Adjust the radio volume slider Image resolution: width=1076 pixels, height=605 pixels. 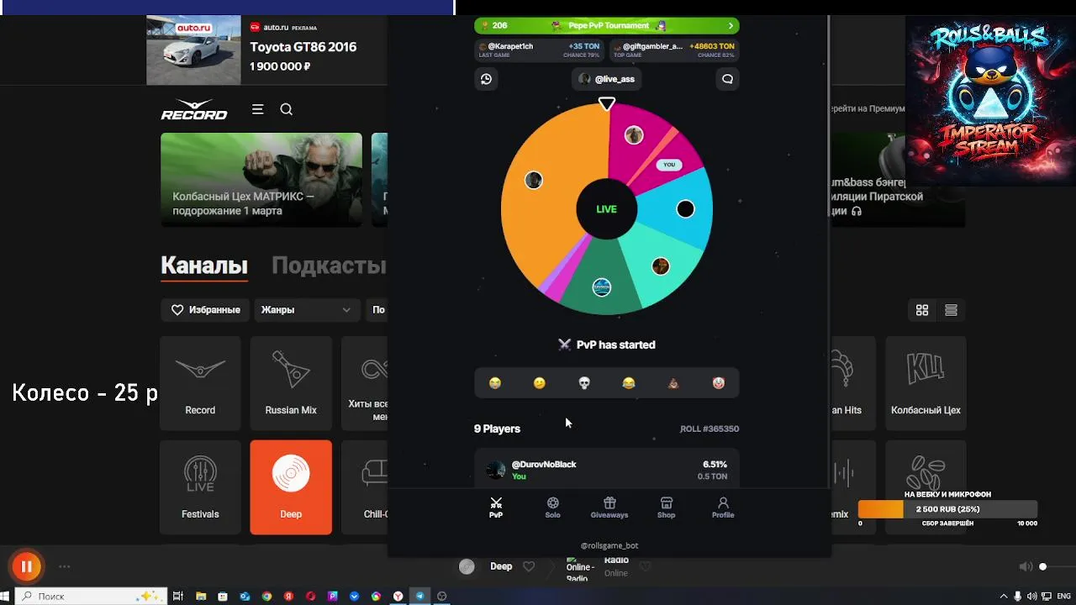point(1056,567)
